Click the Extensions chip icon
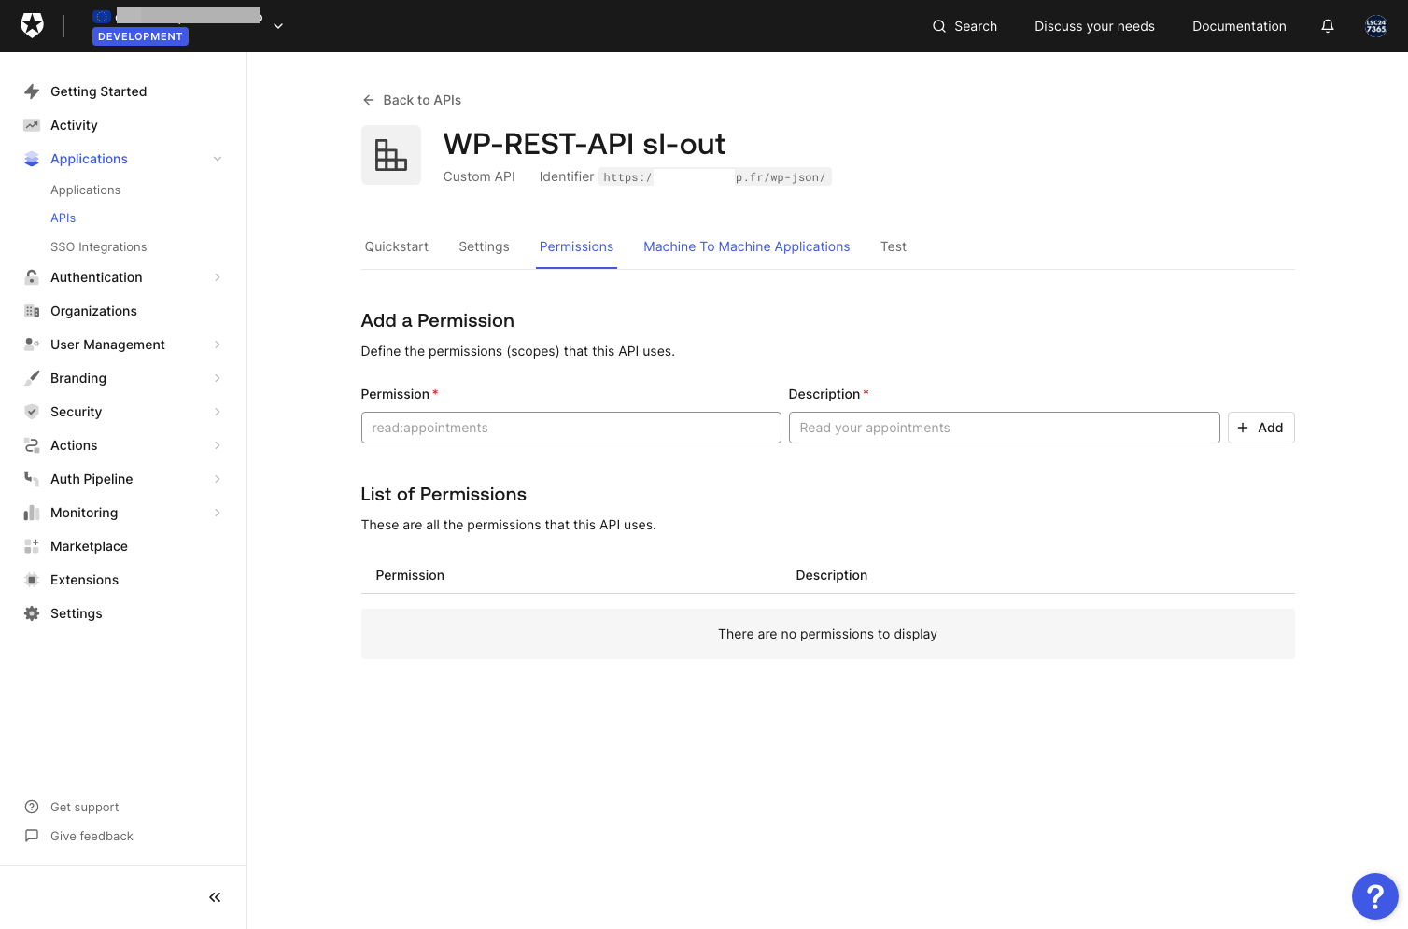The width and height of the screenshot is (1408, 929). [32, 580]
